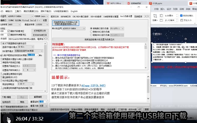Switch to the Keil仿真设置 tab
This screenshot has width=197, height=123.
point(126,16)
